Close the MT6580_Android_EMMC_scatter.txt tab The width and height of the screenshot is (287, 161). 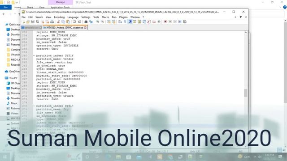click(x=85, y=28)
